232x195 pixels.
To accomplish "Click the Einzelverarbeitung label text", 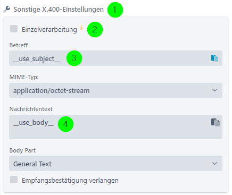I will [49, 30].
